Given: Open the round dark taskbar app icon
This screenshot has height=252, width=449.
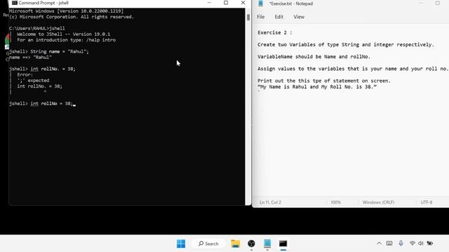Looking at the screenshot, I should tap(251, 244).
